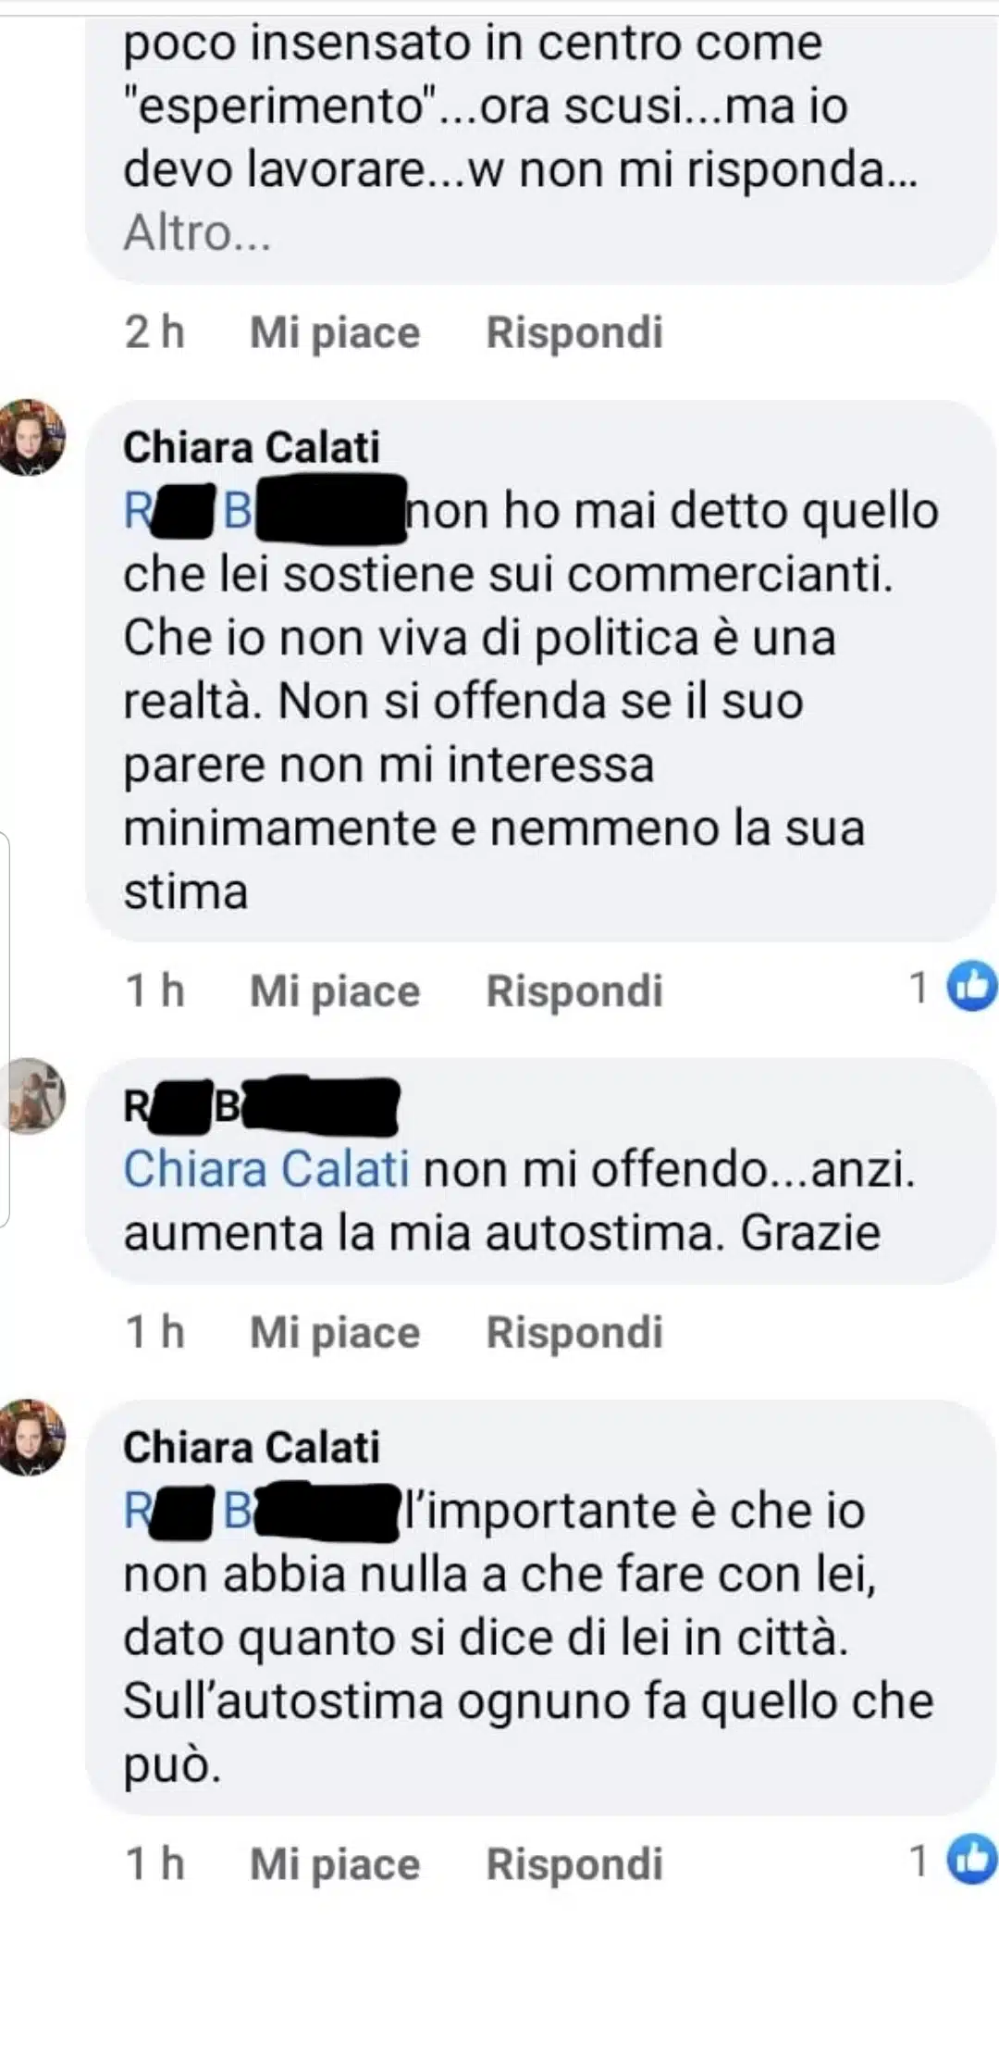Open redacted author name above "non mi offendo"
The width and height of the screenshot is (999, 2055).
pos(261,1105)
